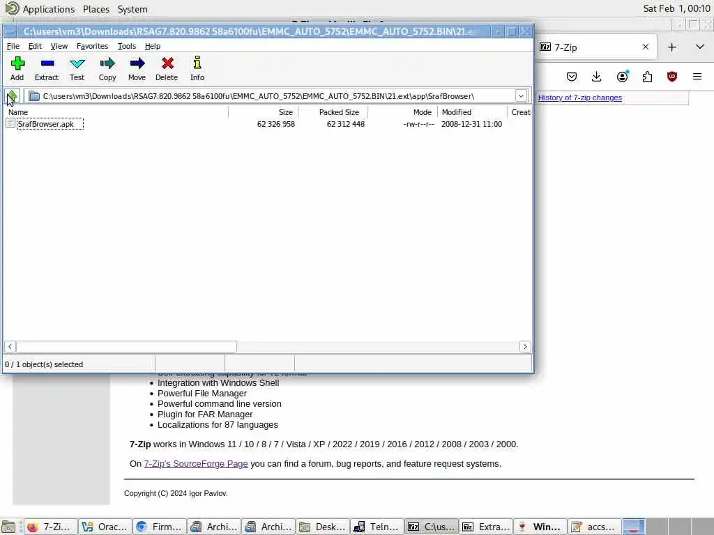
Task: Switch to the 7-Zi... Firefox taskbar button
Action: tap(50, 527)
